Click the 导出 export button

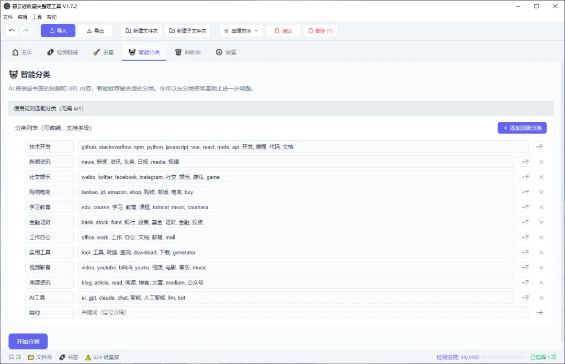95,31
